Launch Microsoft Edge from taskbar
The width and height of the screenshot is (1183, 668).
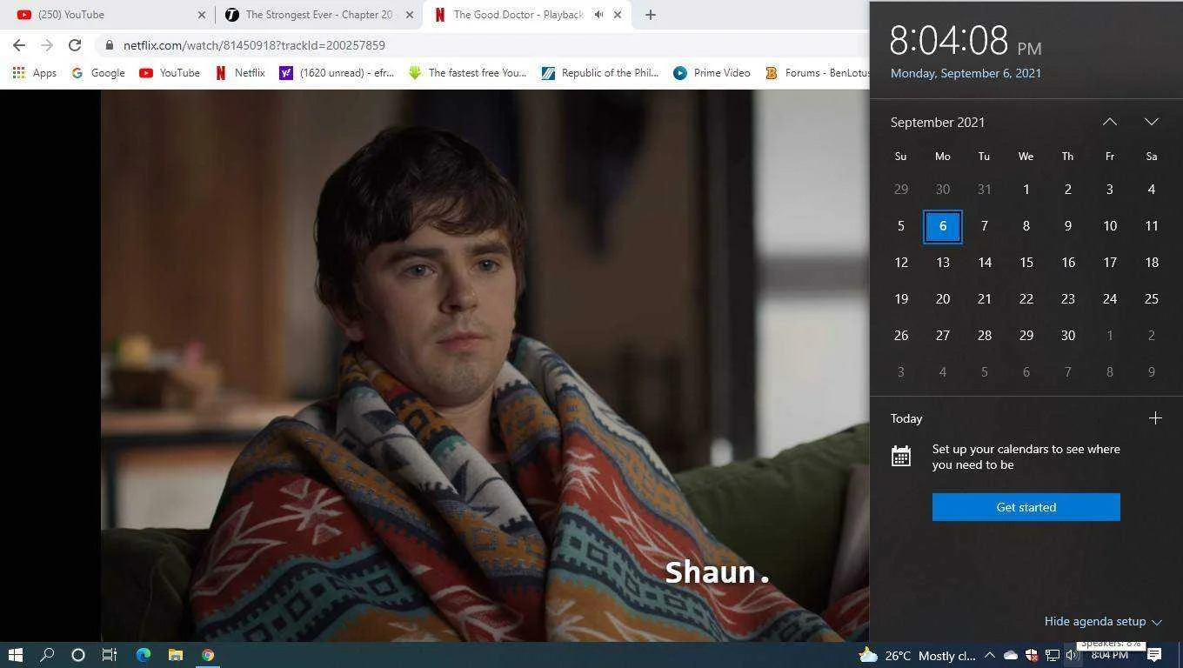pyautogui.click(x=144, y=655)
